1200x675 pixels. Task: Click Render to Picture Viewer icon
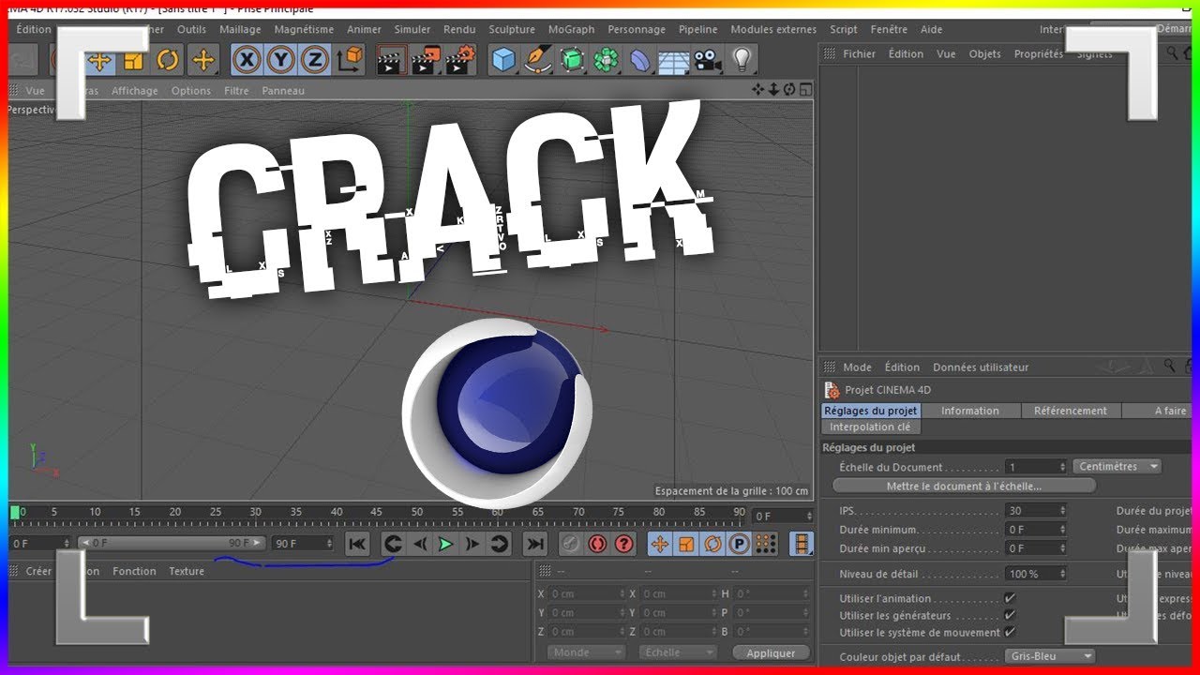point(426,61)
